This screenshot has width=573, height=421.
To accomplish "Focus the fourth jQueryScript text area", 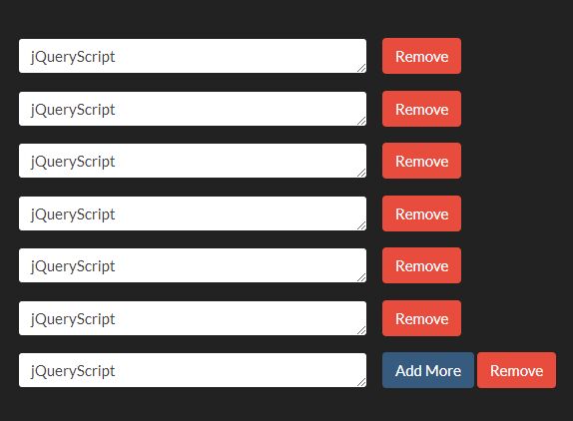I will click(193, 213).
